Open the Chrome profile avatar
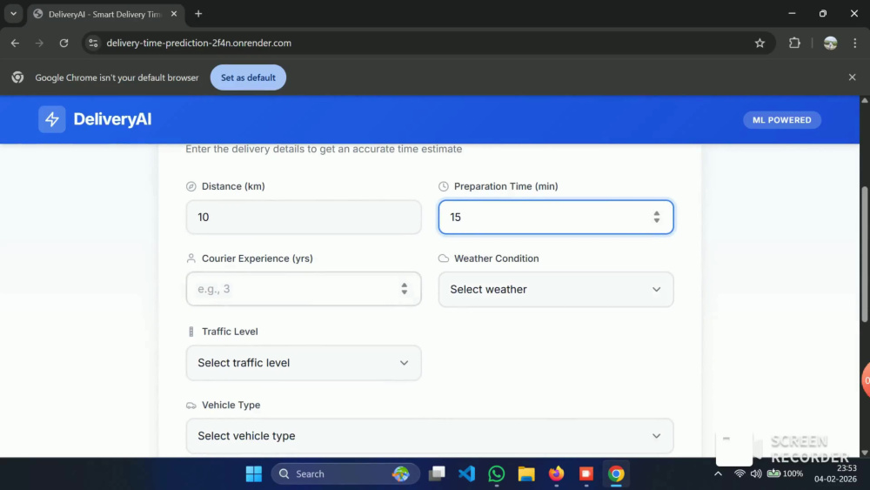 pos(830,43)
